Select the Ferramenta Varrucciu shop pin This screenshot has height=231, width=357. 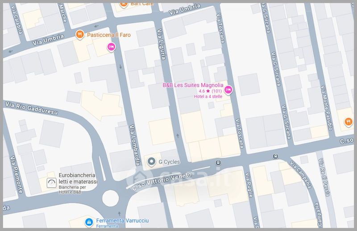click(x=89, y=221)
